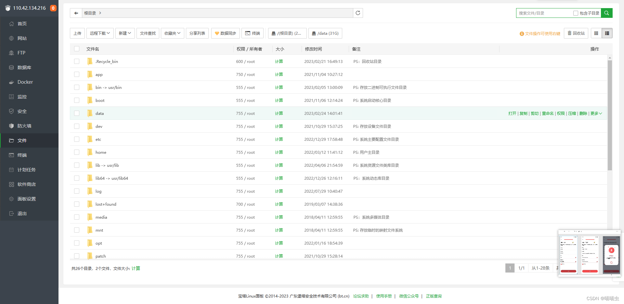The width and height of the screenshot is (624, 304).
Task: Open the 终端 terminal toolbar button
Action: tap(253, 33)
